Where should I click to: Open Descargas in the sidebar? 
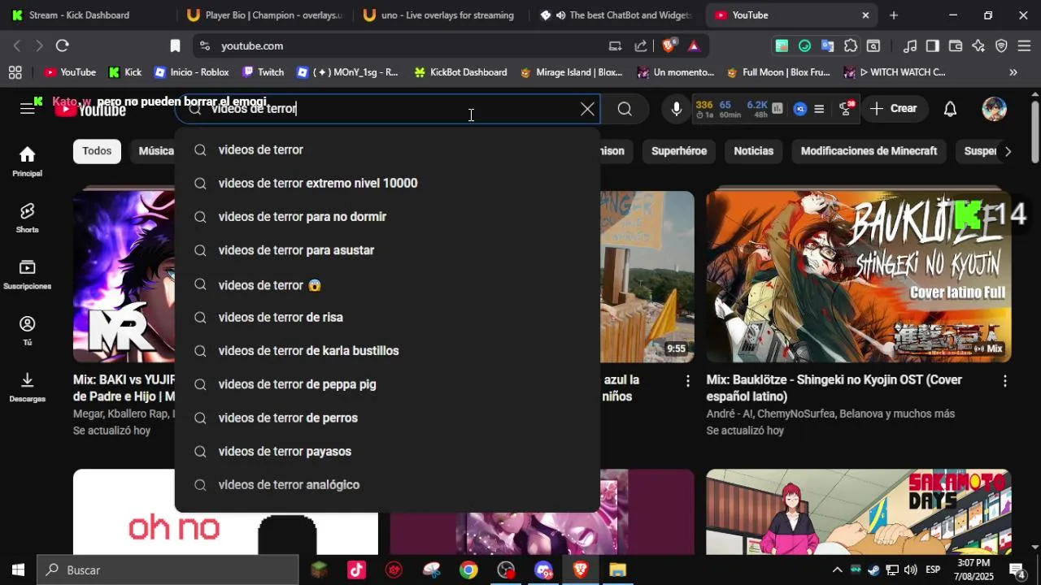tap(28, 387)
